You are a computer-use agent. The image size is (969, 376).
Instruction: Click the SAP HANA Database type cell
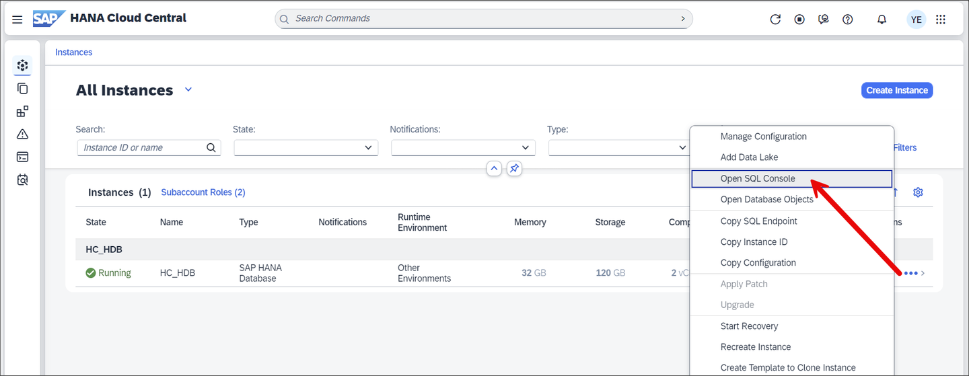tap(260, 273)
